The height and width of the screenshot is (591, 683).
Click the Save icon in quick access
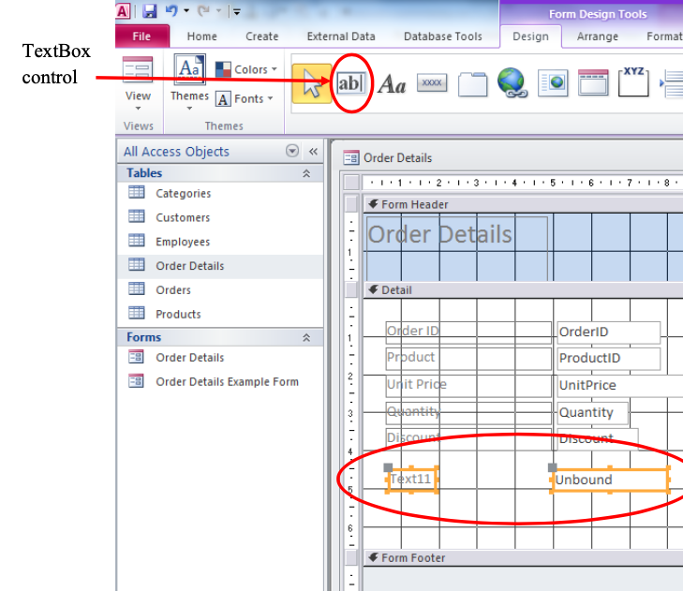coord(149,11)
